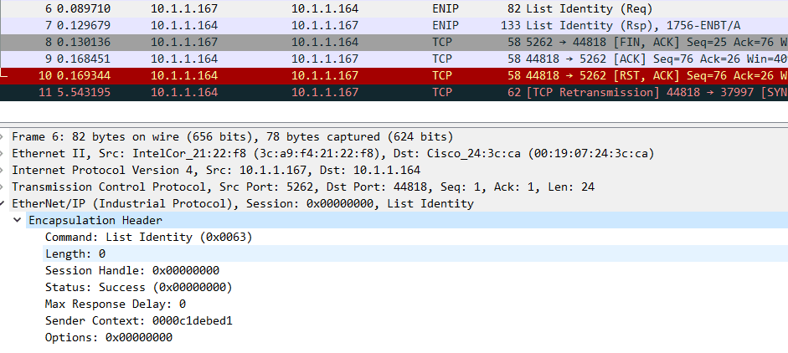
Task: Click the pane divider between list and details
Action: (x=394, y=124)
